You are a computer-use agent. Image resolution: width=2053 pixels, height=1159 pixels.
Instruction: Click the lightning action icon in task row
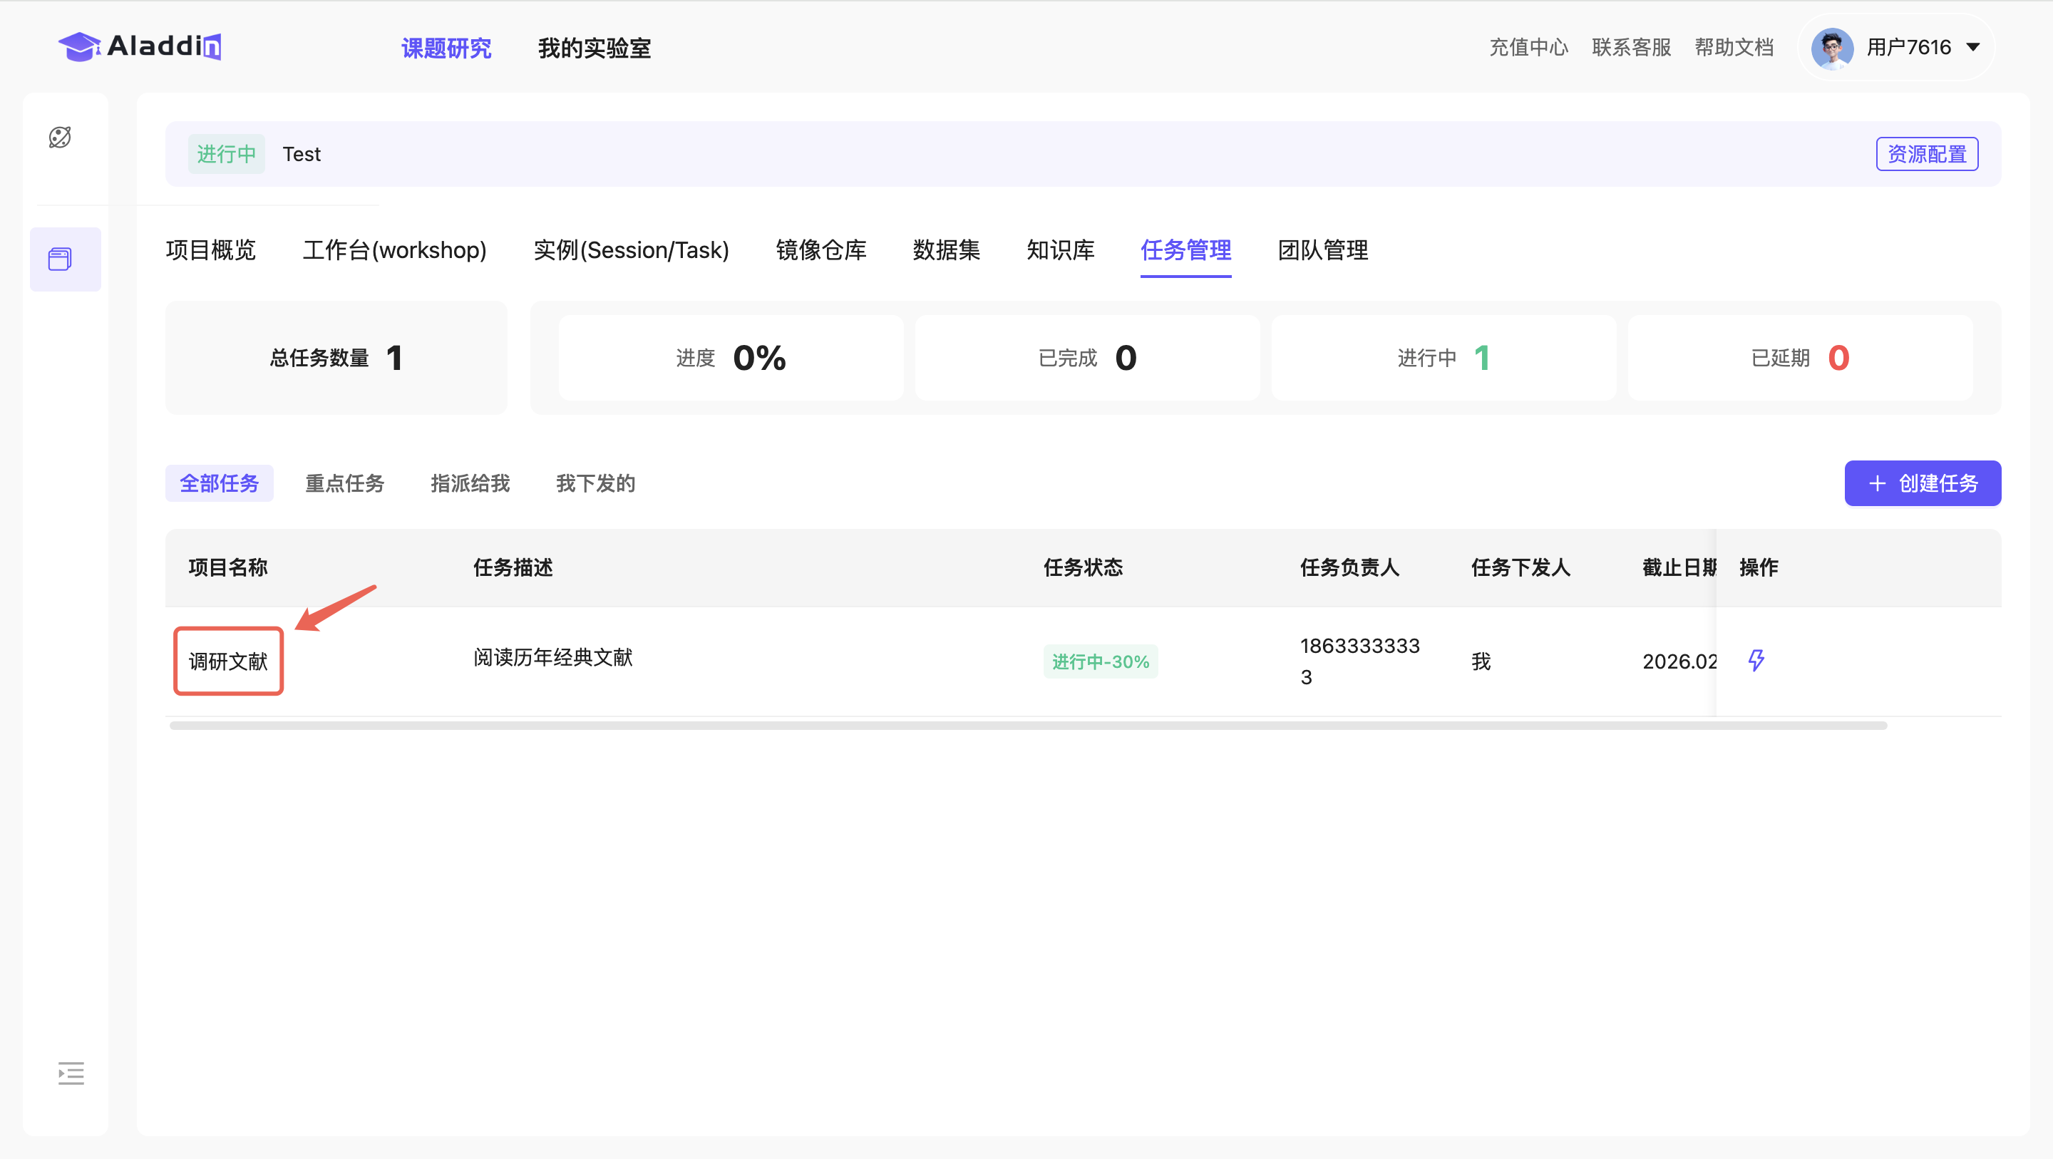coord(1756,660)
